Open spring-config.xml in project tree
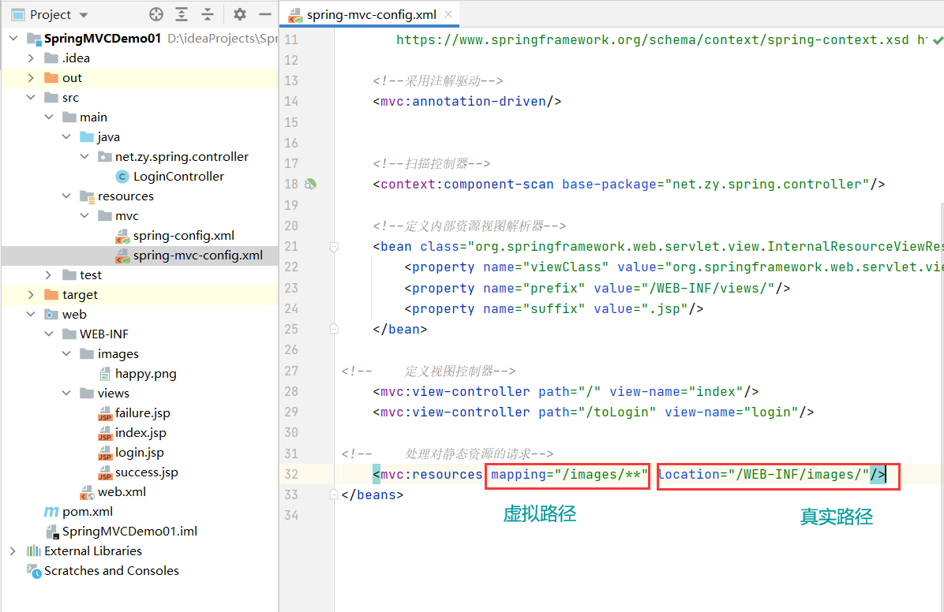 click(184, 235)
